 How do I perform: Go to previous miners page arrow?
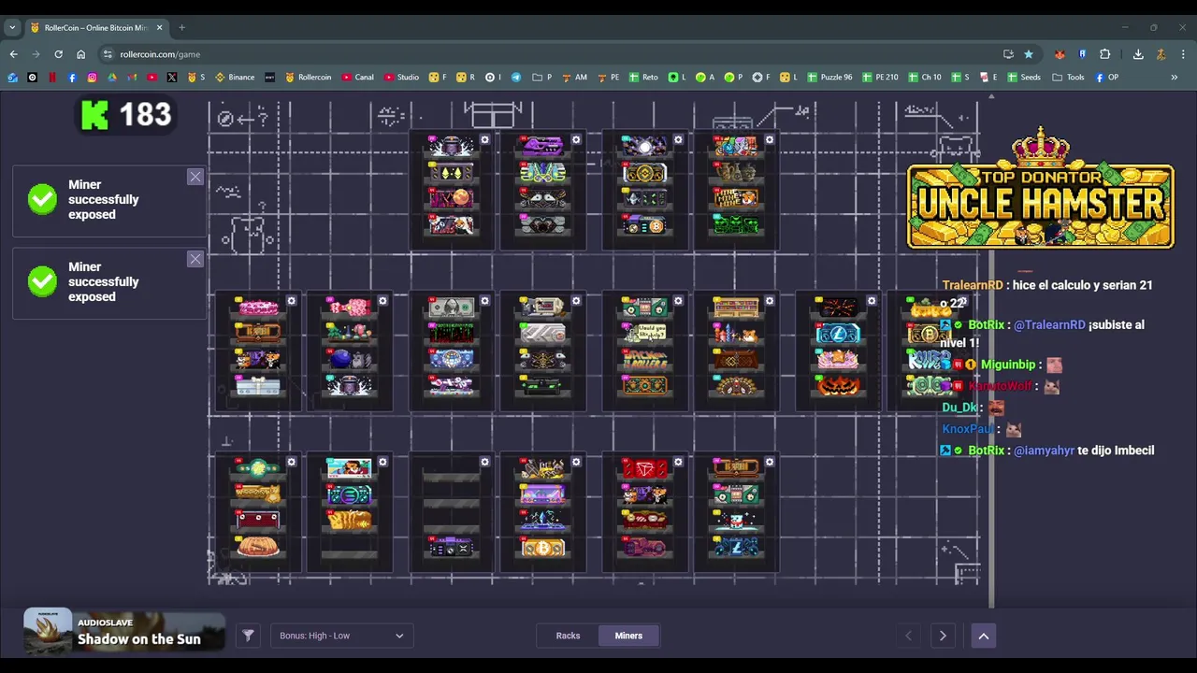tap(908, 636)
